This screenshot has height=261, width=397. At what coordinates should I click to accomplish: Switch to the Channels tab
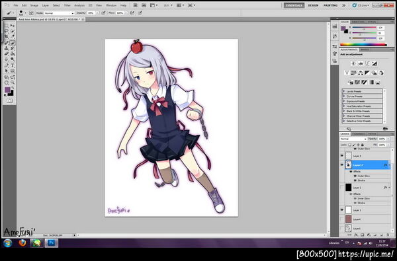pos(358,133)
